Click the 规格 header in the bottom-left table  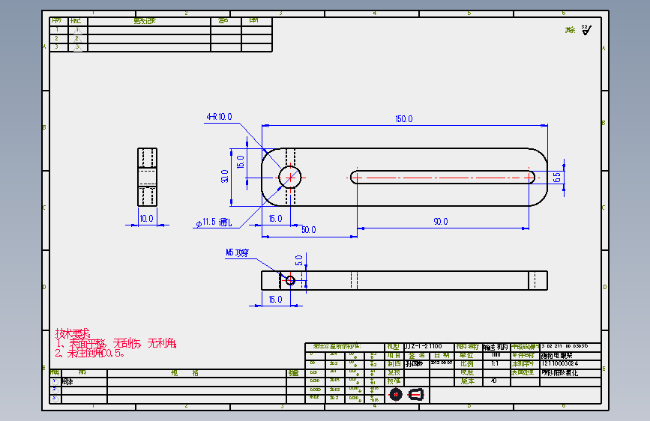tap(185, 373)
